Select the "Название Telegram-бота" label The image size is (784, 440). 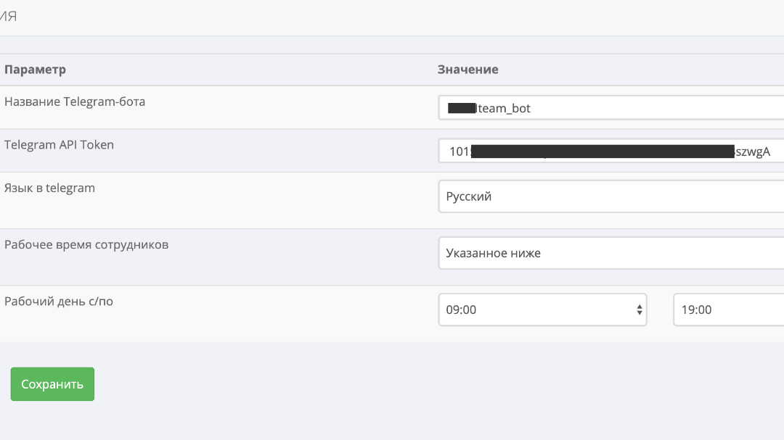pyautogui.click(x=75, y=101)
